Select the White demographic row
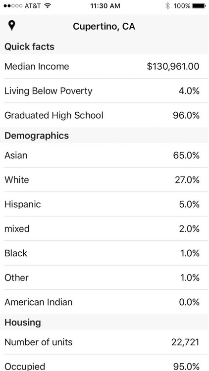This screenshot has height=371, width=209. 104,180
